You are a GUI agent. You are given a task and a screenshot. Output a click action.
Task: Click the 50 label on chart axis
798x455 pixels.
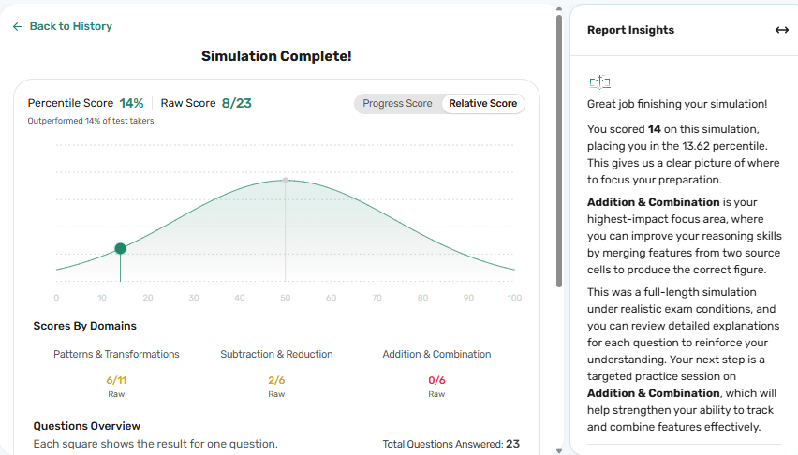coord(286,298)
